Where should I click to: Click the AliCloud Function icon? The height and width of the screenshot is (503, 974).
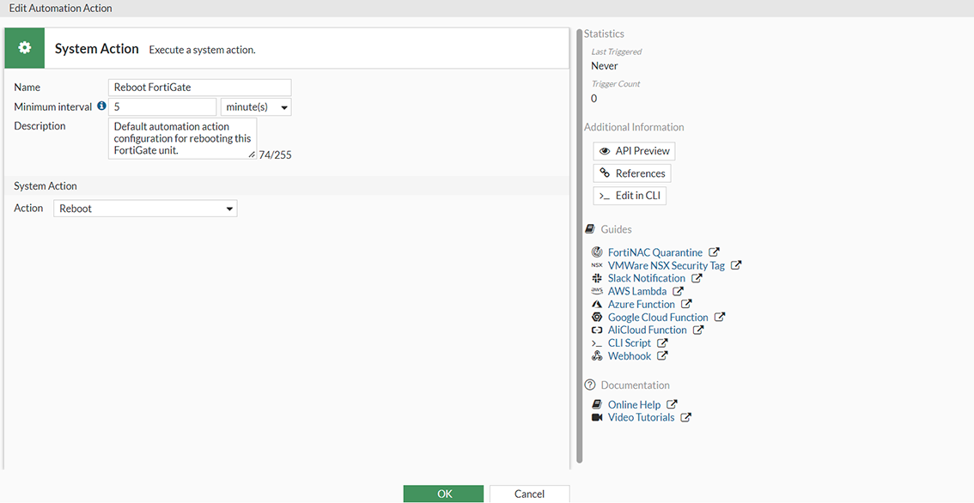coord(597,330)
